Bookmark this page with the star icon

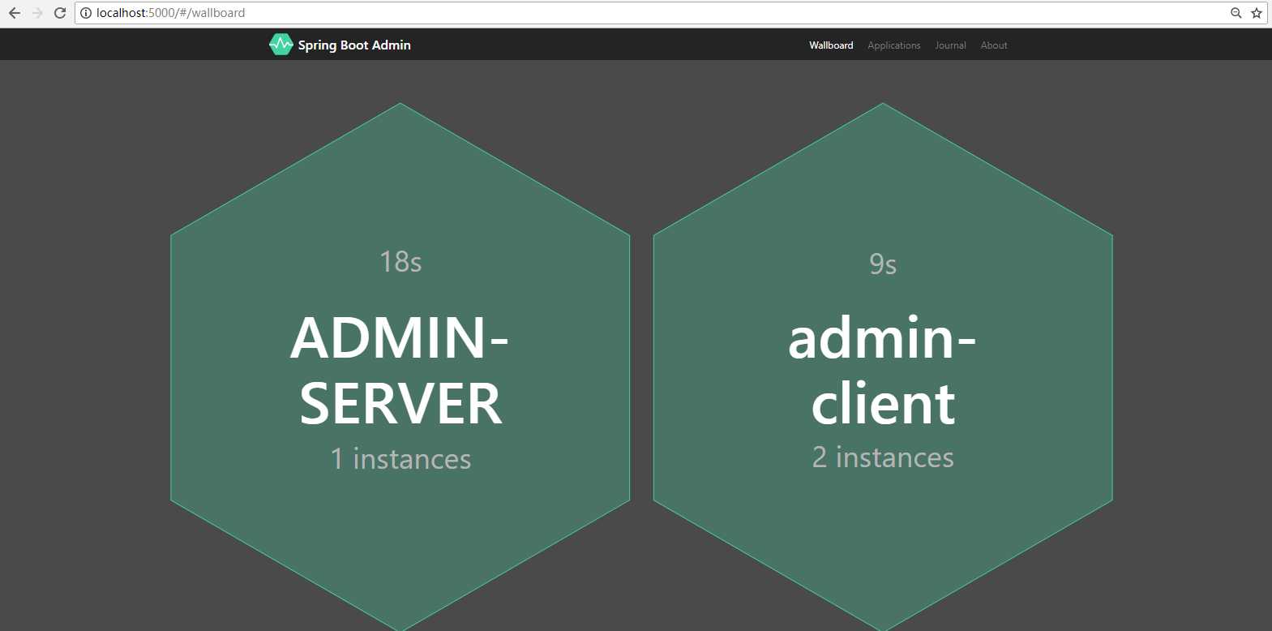[1257, 13]
